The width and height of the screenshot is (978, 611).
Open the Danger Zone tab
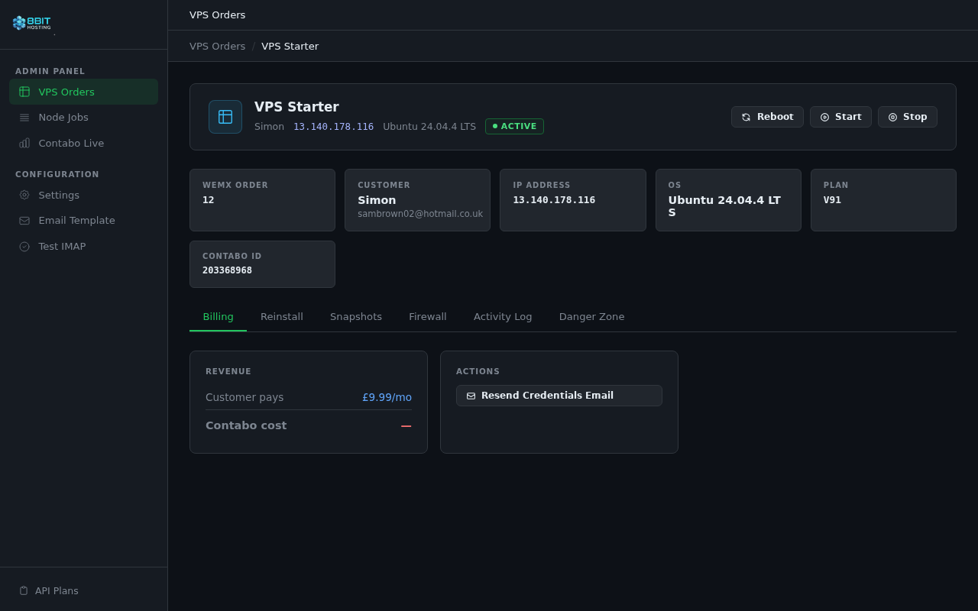click(592, 317)
